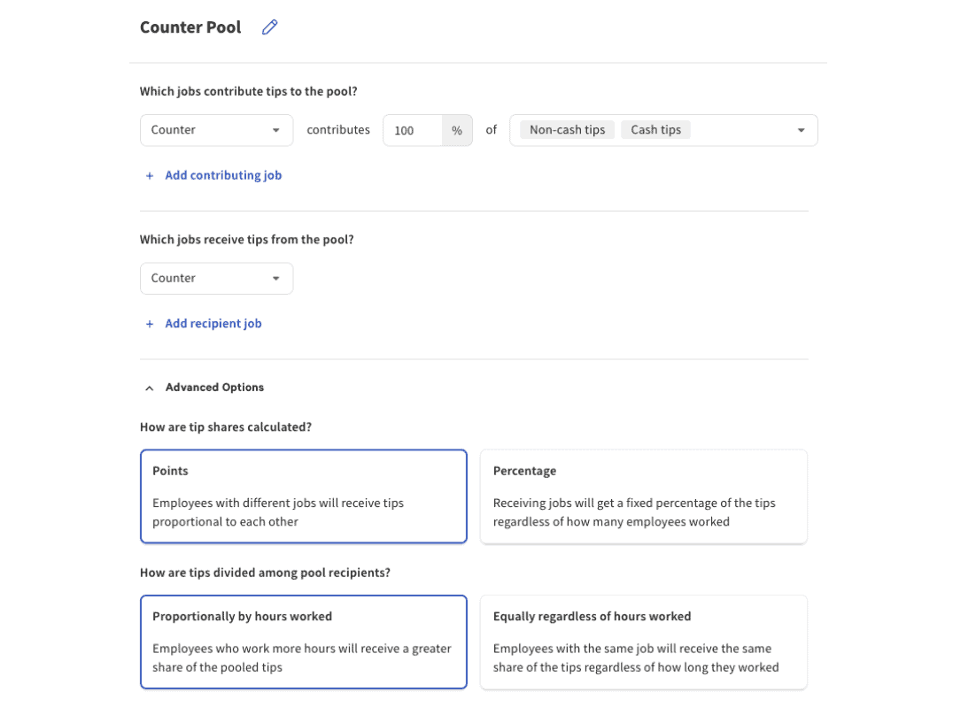Image resolution: width=976 pixels, height=715 pixels.
Task: Click the contribution percentage input field
Action: pos(413,130)
